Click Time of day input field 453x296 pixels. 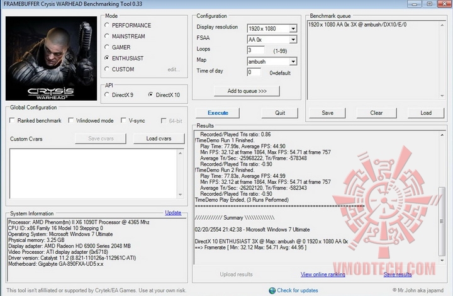tap(254, 72)
